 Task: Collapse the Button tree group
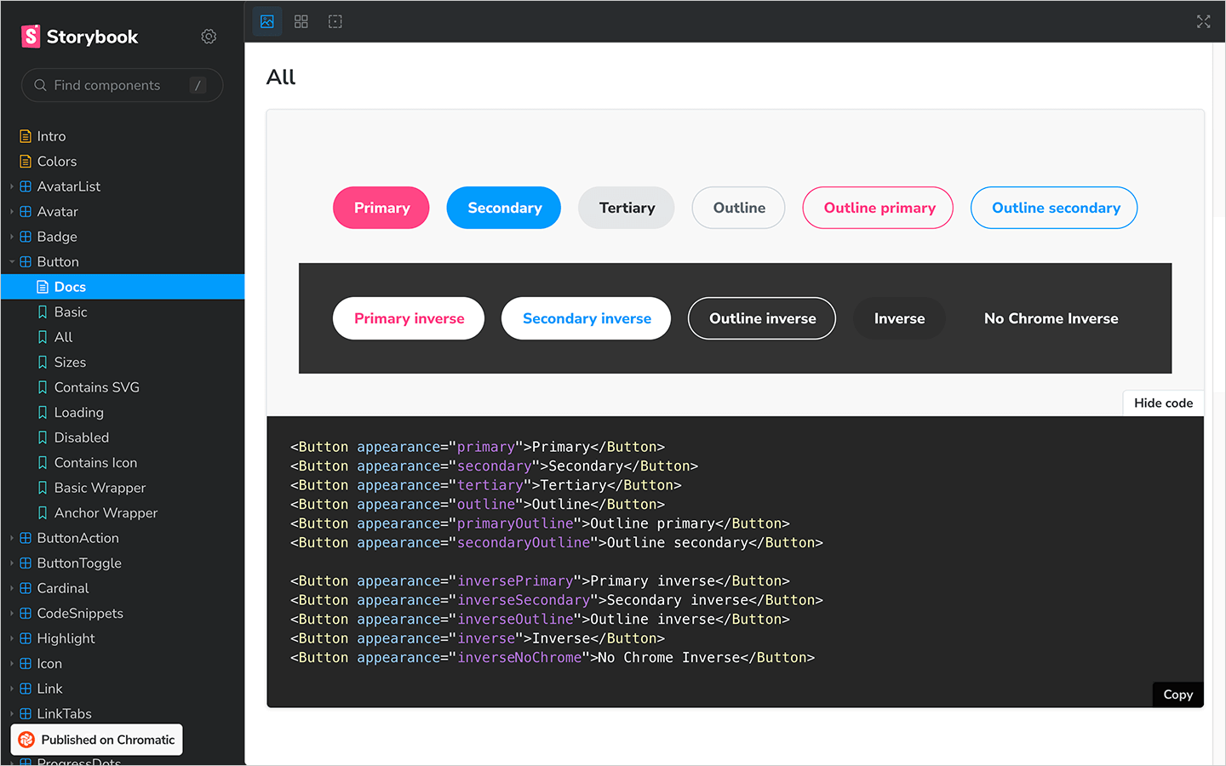[12, 262]
